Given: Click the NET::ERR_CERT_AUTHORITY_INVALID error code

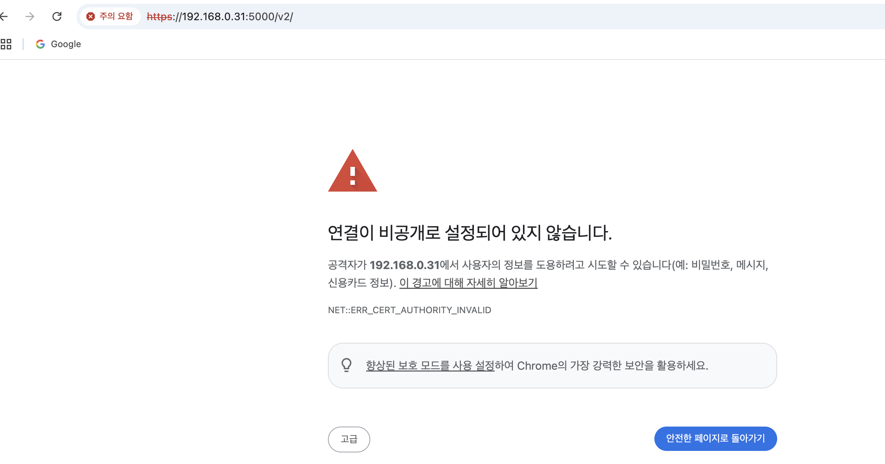Looking at the screenshot, I should coord(409,310).
